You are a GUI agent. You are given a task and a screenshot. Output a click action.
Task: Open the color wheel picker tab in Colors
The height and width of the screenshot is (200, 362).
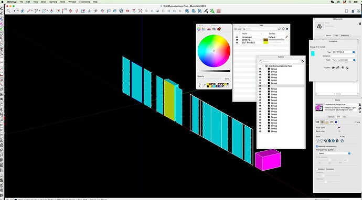coord(199,29)
